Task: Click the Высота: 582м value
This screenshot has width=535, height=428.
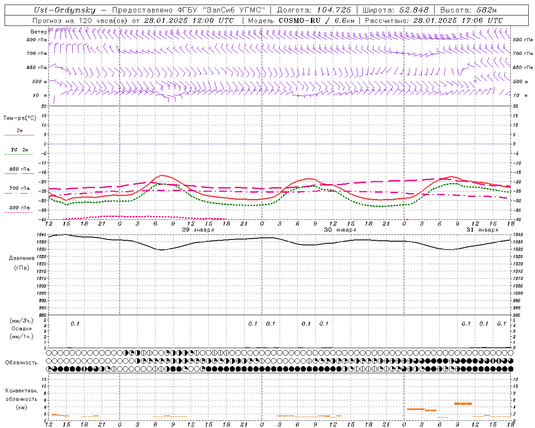Action: coord(468,10)
